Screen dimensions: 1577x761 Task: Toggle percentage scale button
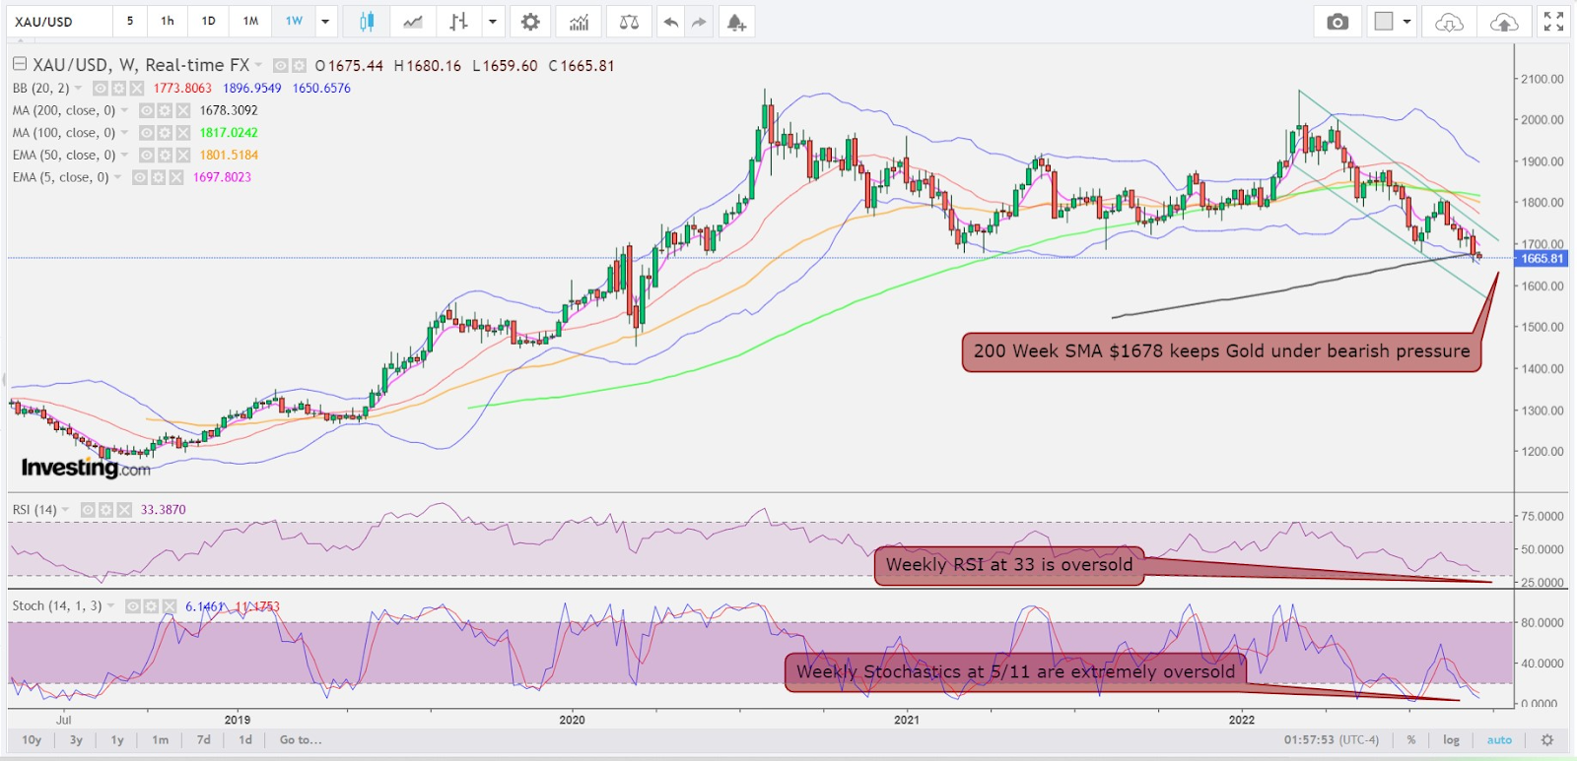[1411, 739]
